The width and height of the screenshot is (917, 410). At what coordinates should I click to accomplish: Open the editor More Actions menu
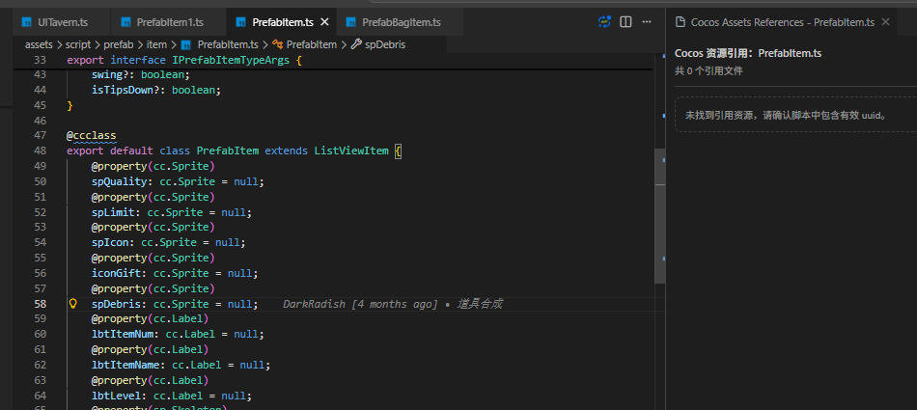(x=647, y=21)
